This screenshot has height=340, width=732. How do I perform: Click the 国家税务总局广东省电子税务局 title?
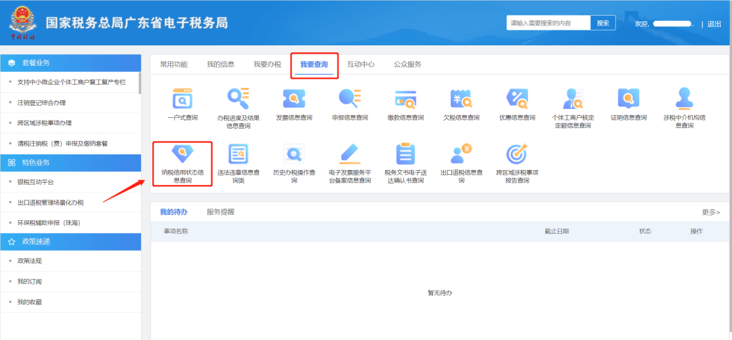click(x=137, y=23)
